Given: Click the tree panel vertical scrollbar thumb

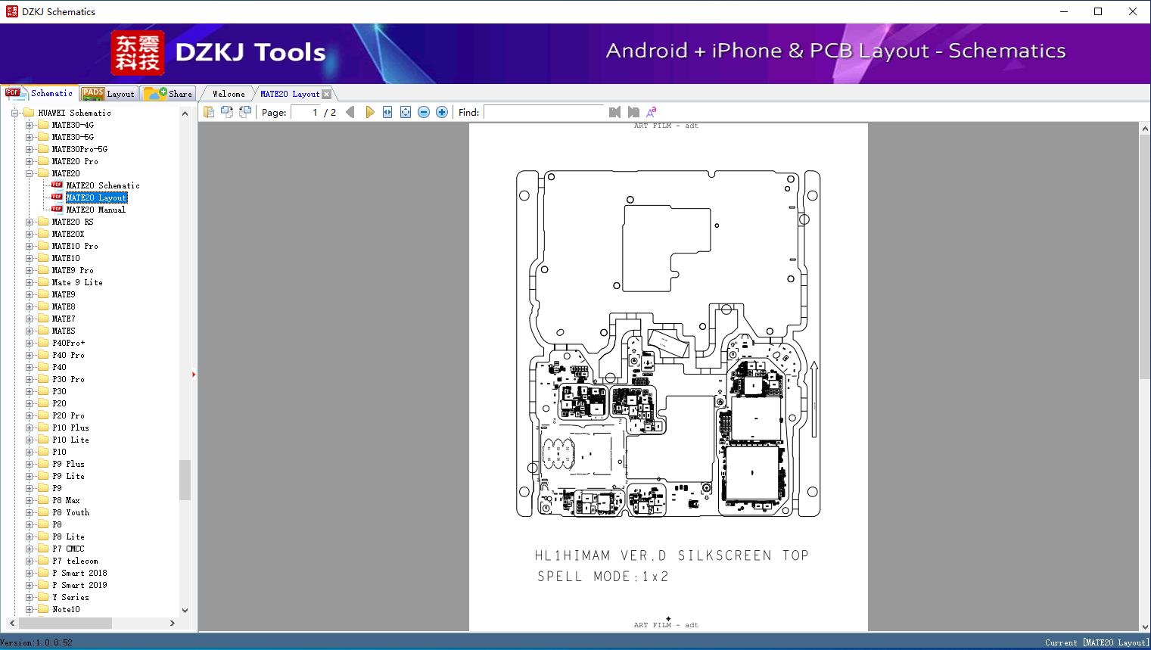Looking at the screenshot, I should point(185,480).
